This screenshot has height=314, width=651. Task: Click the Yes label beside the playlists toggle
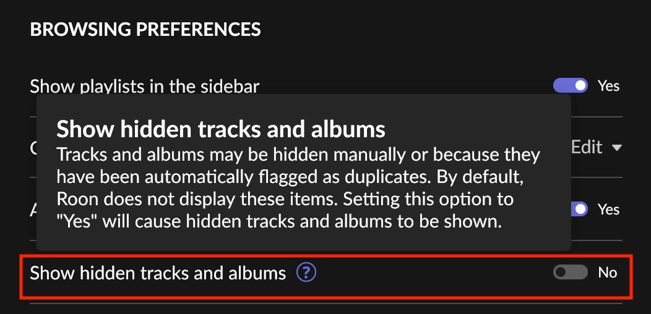[x=608, y=86]
